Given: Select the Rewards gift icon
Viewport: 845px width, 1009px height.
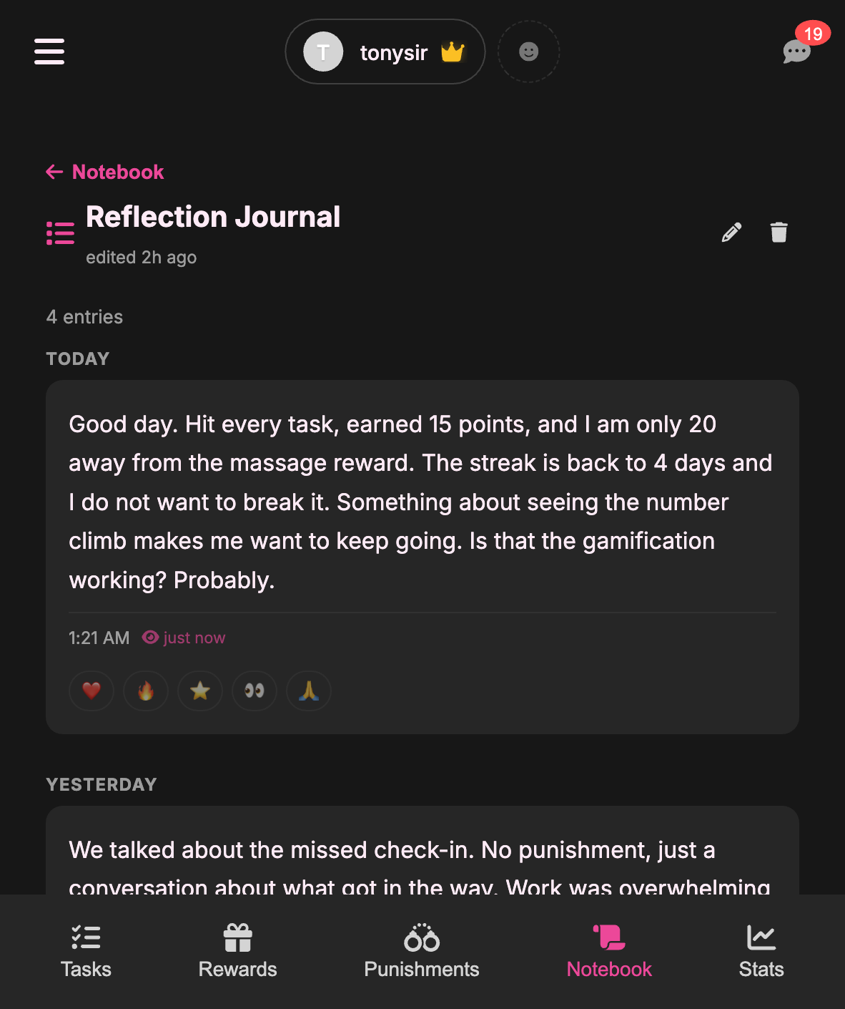Looking at the screenshot, I should [237, 938].
